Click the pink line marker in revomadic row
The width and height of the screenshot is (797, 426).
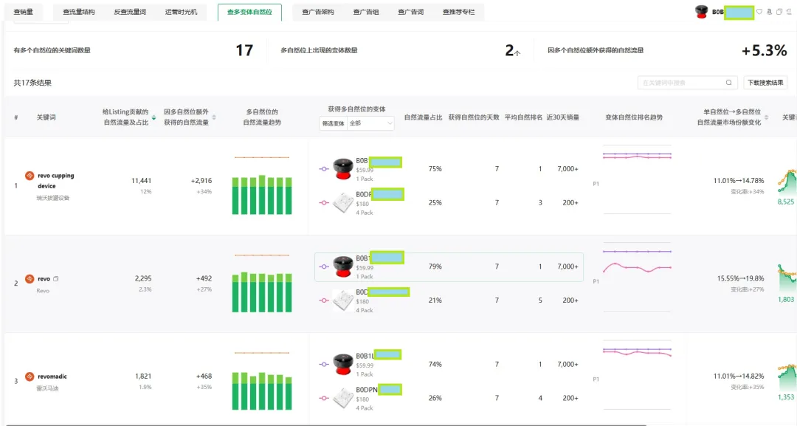(324, 398)
